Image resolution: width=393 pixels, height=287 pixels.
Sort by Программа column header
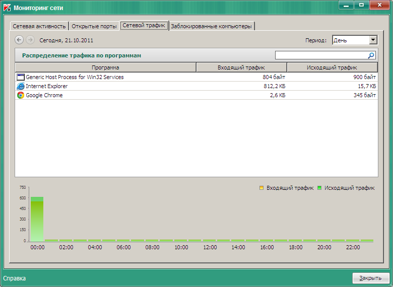pyautogui.click(x=105, y=67)
